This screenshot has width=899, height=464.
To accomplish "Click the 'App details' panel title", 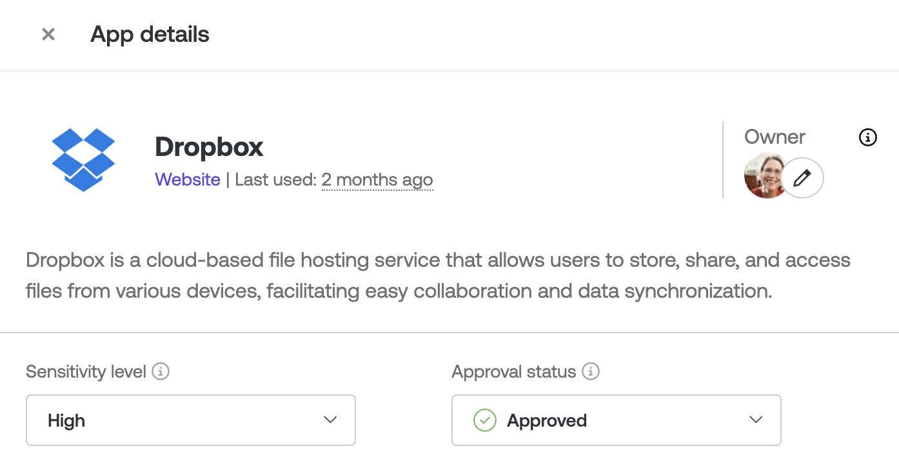I will coord(150,34).
